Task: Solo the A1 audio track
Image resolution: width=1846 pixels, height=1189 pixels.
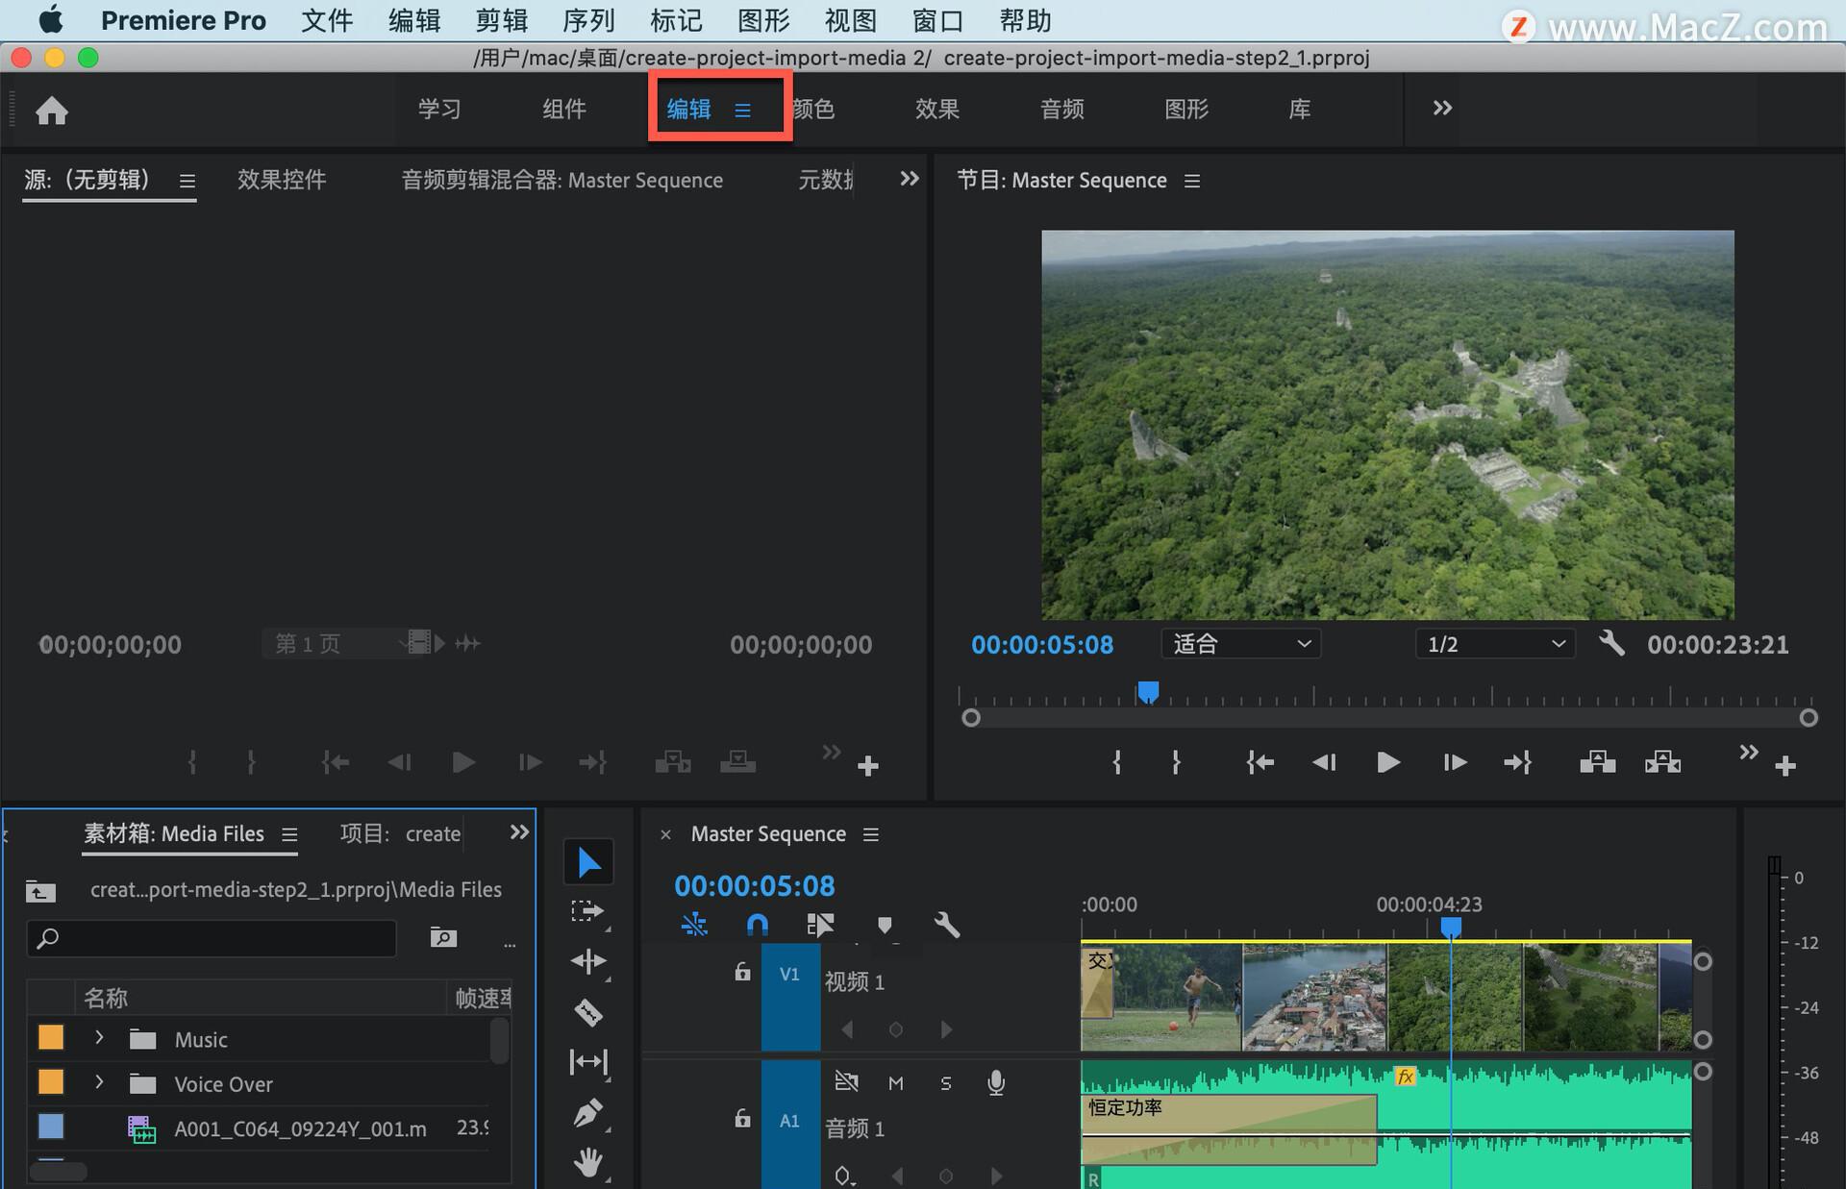Action: click(946, 1083)
